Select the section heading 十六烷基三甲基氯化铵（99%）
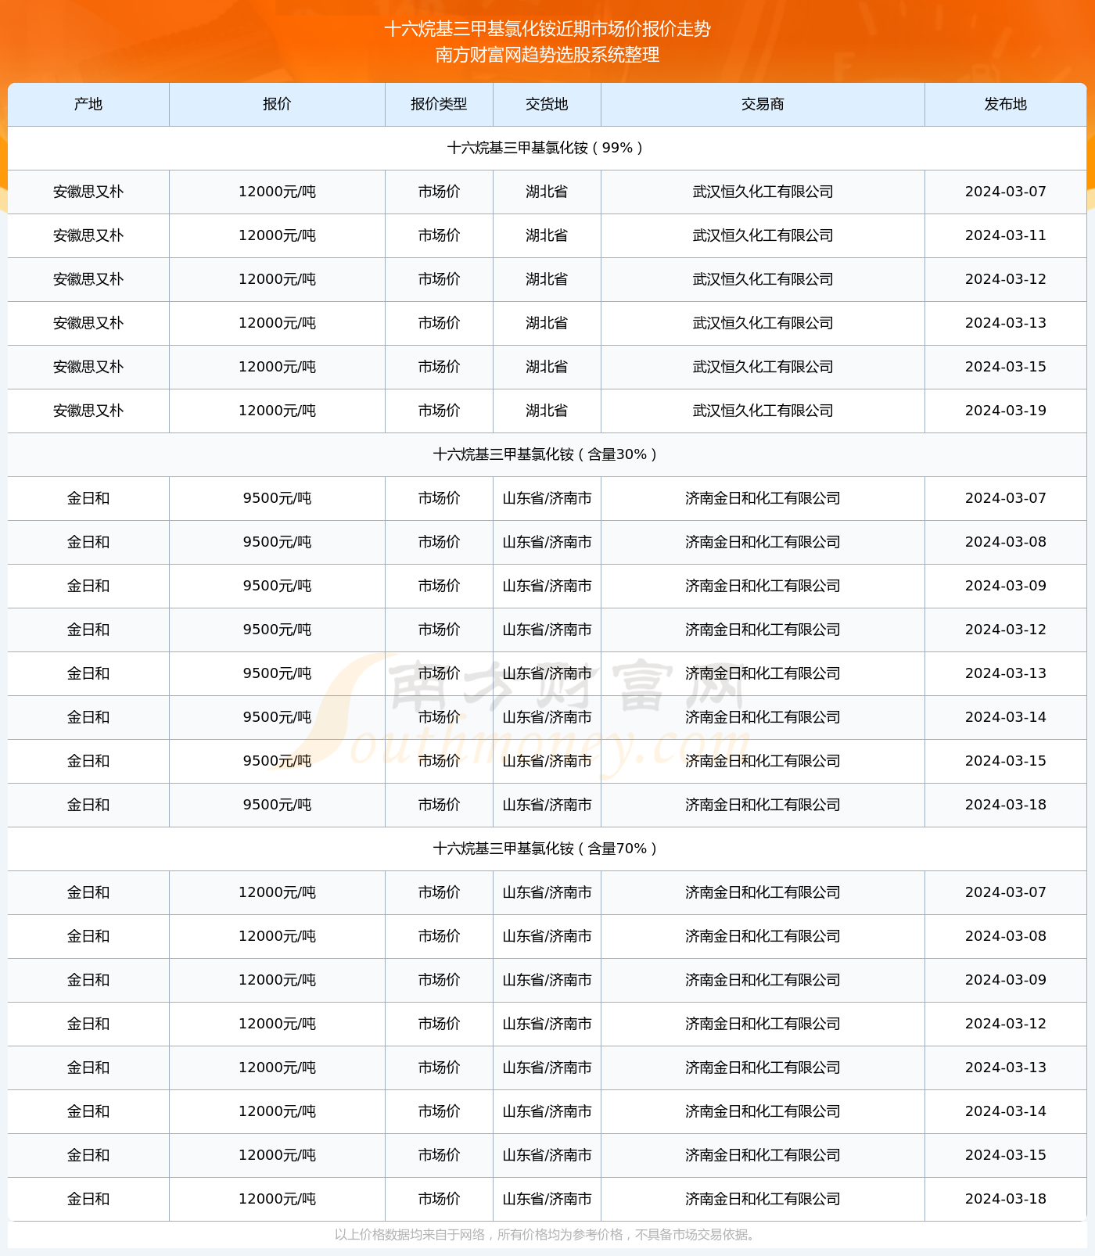 coord(547,148)
